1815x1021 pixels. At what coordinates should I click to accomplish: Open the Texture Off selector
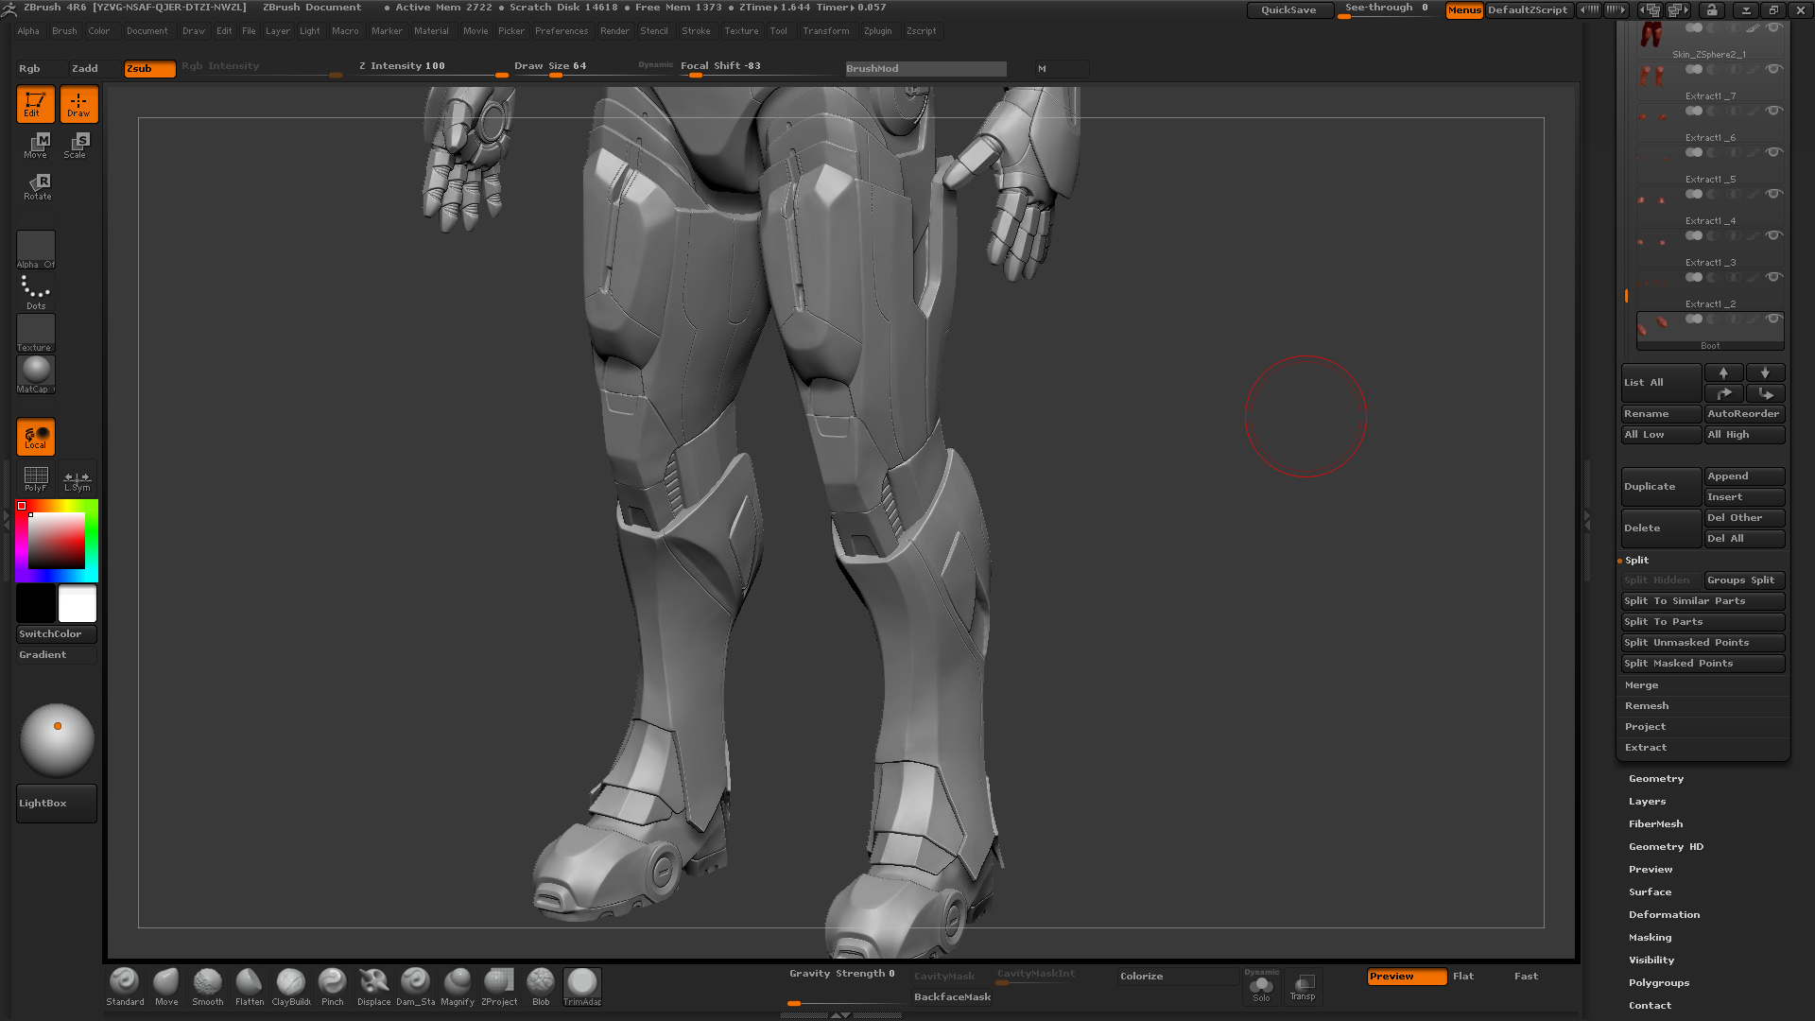36,334
